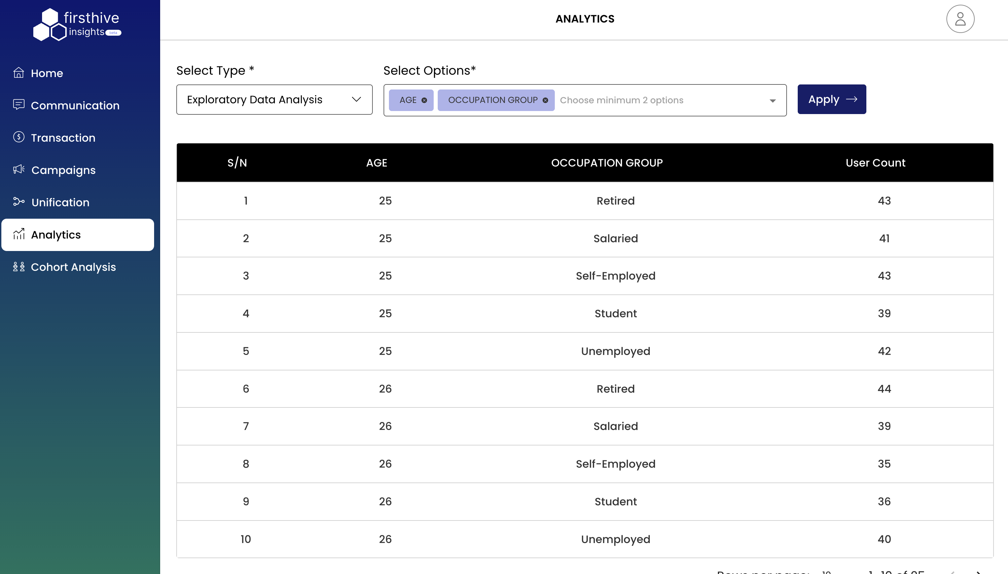
Task: Open the Select Type dropdown
Action: [274, 100]
